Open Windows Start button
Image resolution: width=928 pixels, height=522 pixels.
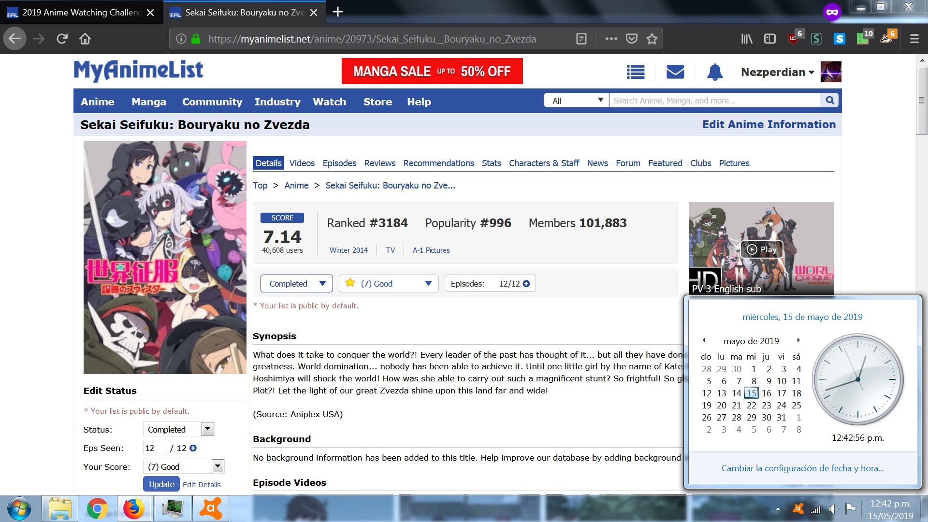pyautogui.click(x=19, y=509)
